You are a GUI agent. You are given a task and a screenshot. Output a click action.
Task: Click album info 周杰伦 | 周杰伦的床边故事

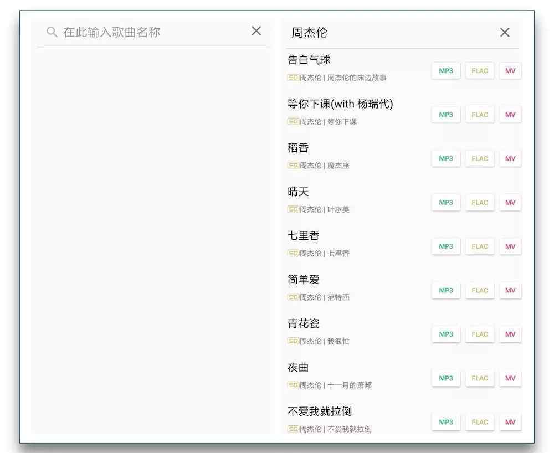343,78
